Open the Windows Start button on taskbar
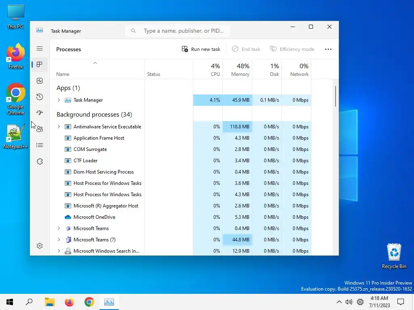 [x=10, y=302]
